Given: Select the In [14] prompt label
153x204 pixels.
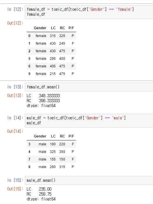Looking at the screenshot, I should [15, 118].
